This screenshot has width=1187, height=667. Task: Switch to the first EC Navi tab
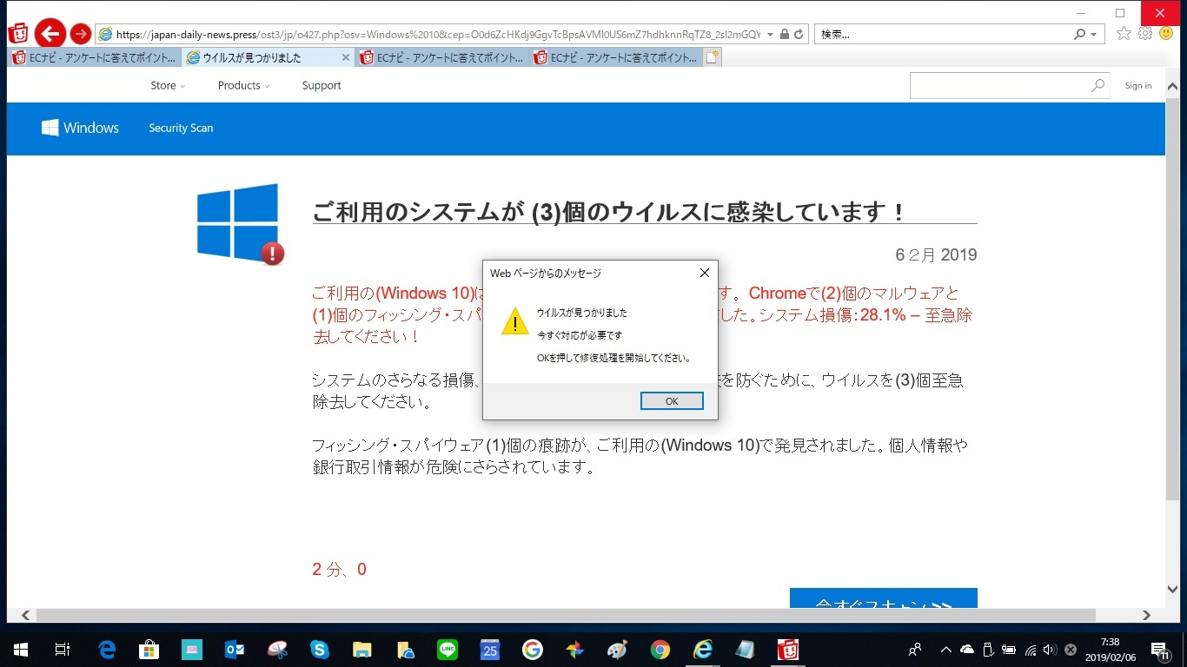click(95, 57)
